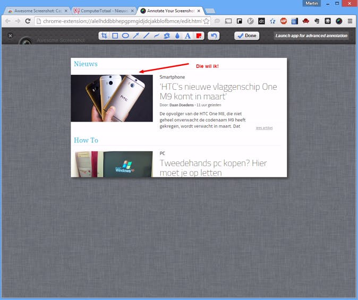Click the 'Nieuws' heading
The height and width of the screenshot is (300, 358).
[x=86, y=64]
